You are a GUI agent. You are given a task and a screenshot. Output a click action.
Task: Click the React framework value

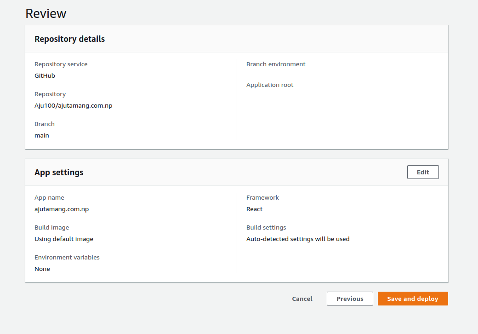pyautogui.click(x=254, y=209)
